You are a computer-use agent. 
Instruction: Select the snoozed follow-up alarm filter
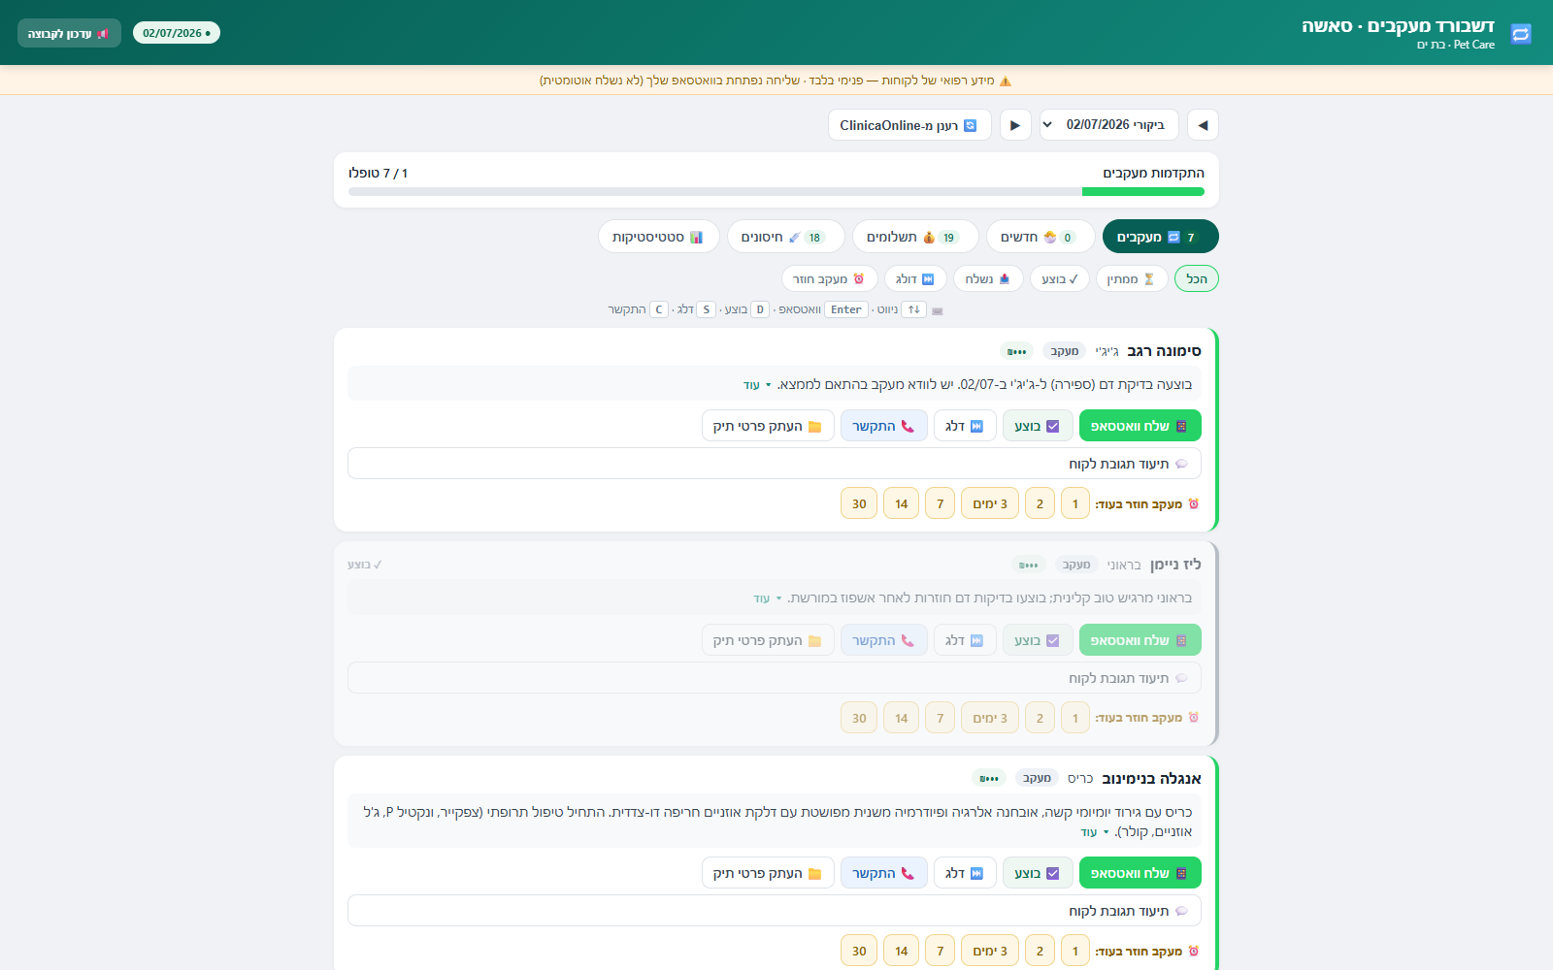click(x=829, y=279)
